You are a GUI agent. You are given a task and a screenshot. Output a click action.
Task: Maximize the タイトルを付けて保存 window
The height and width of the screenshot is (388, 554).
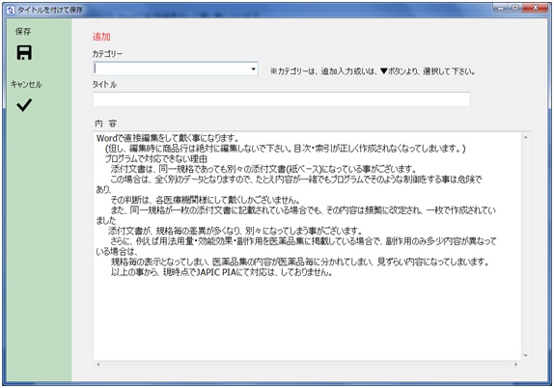tap(515, 8)
